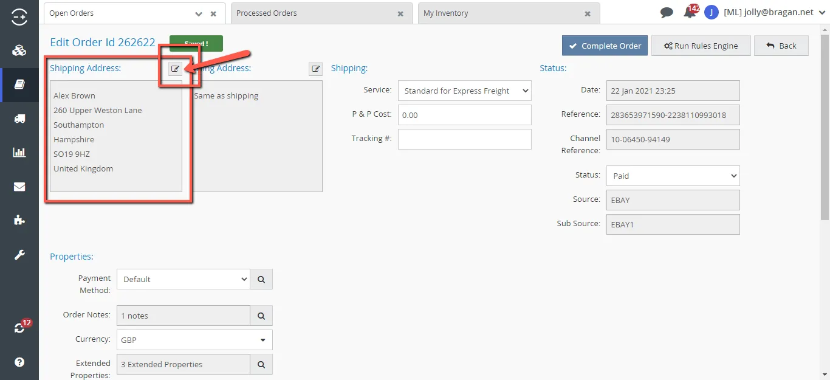Click the Channel Reference field
Screen dimensions: 830x380
point(673,139)
